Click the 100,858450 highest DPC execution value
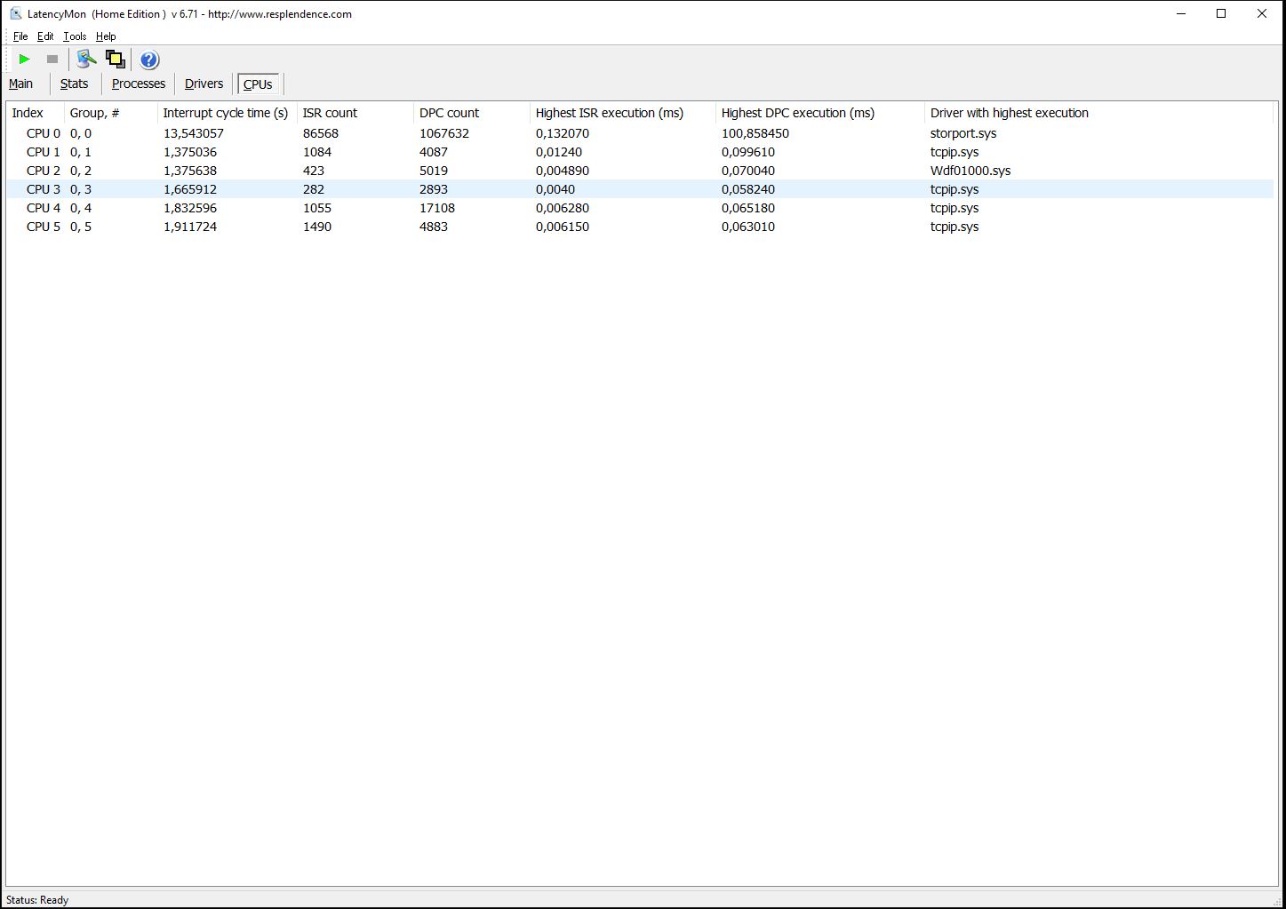The height and width of the screenshot is (909, 1286). tap(755, 133)
